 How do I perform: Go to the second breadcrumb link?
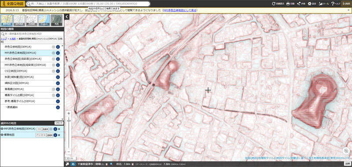coord(12,39)
